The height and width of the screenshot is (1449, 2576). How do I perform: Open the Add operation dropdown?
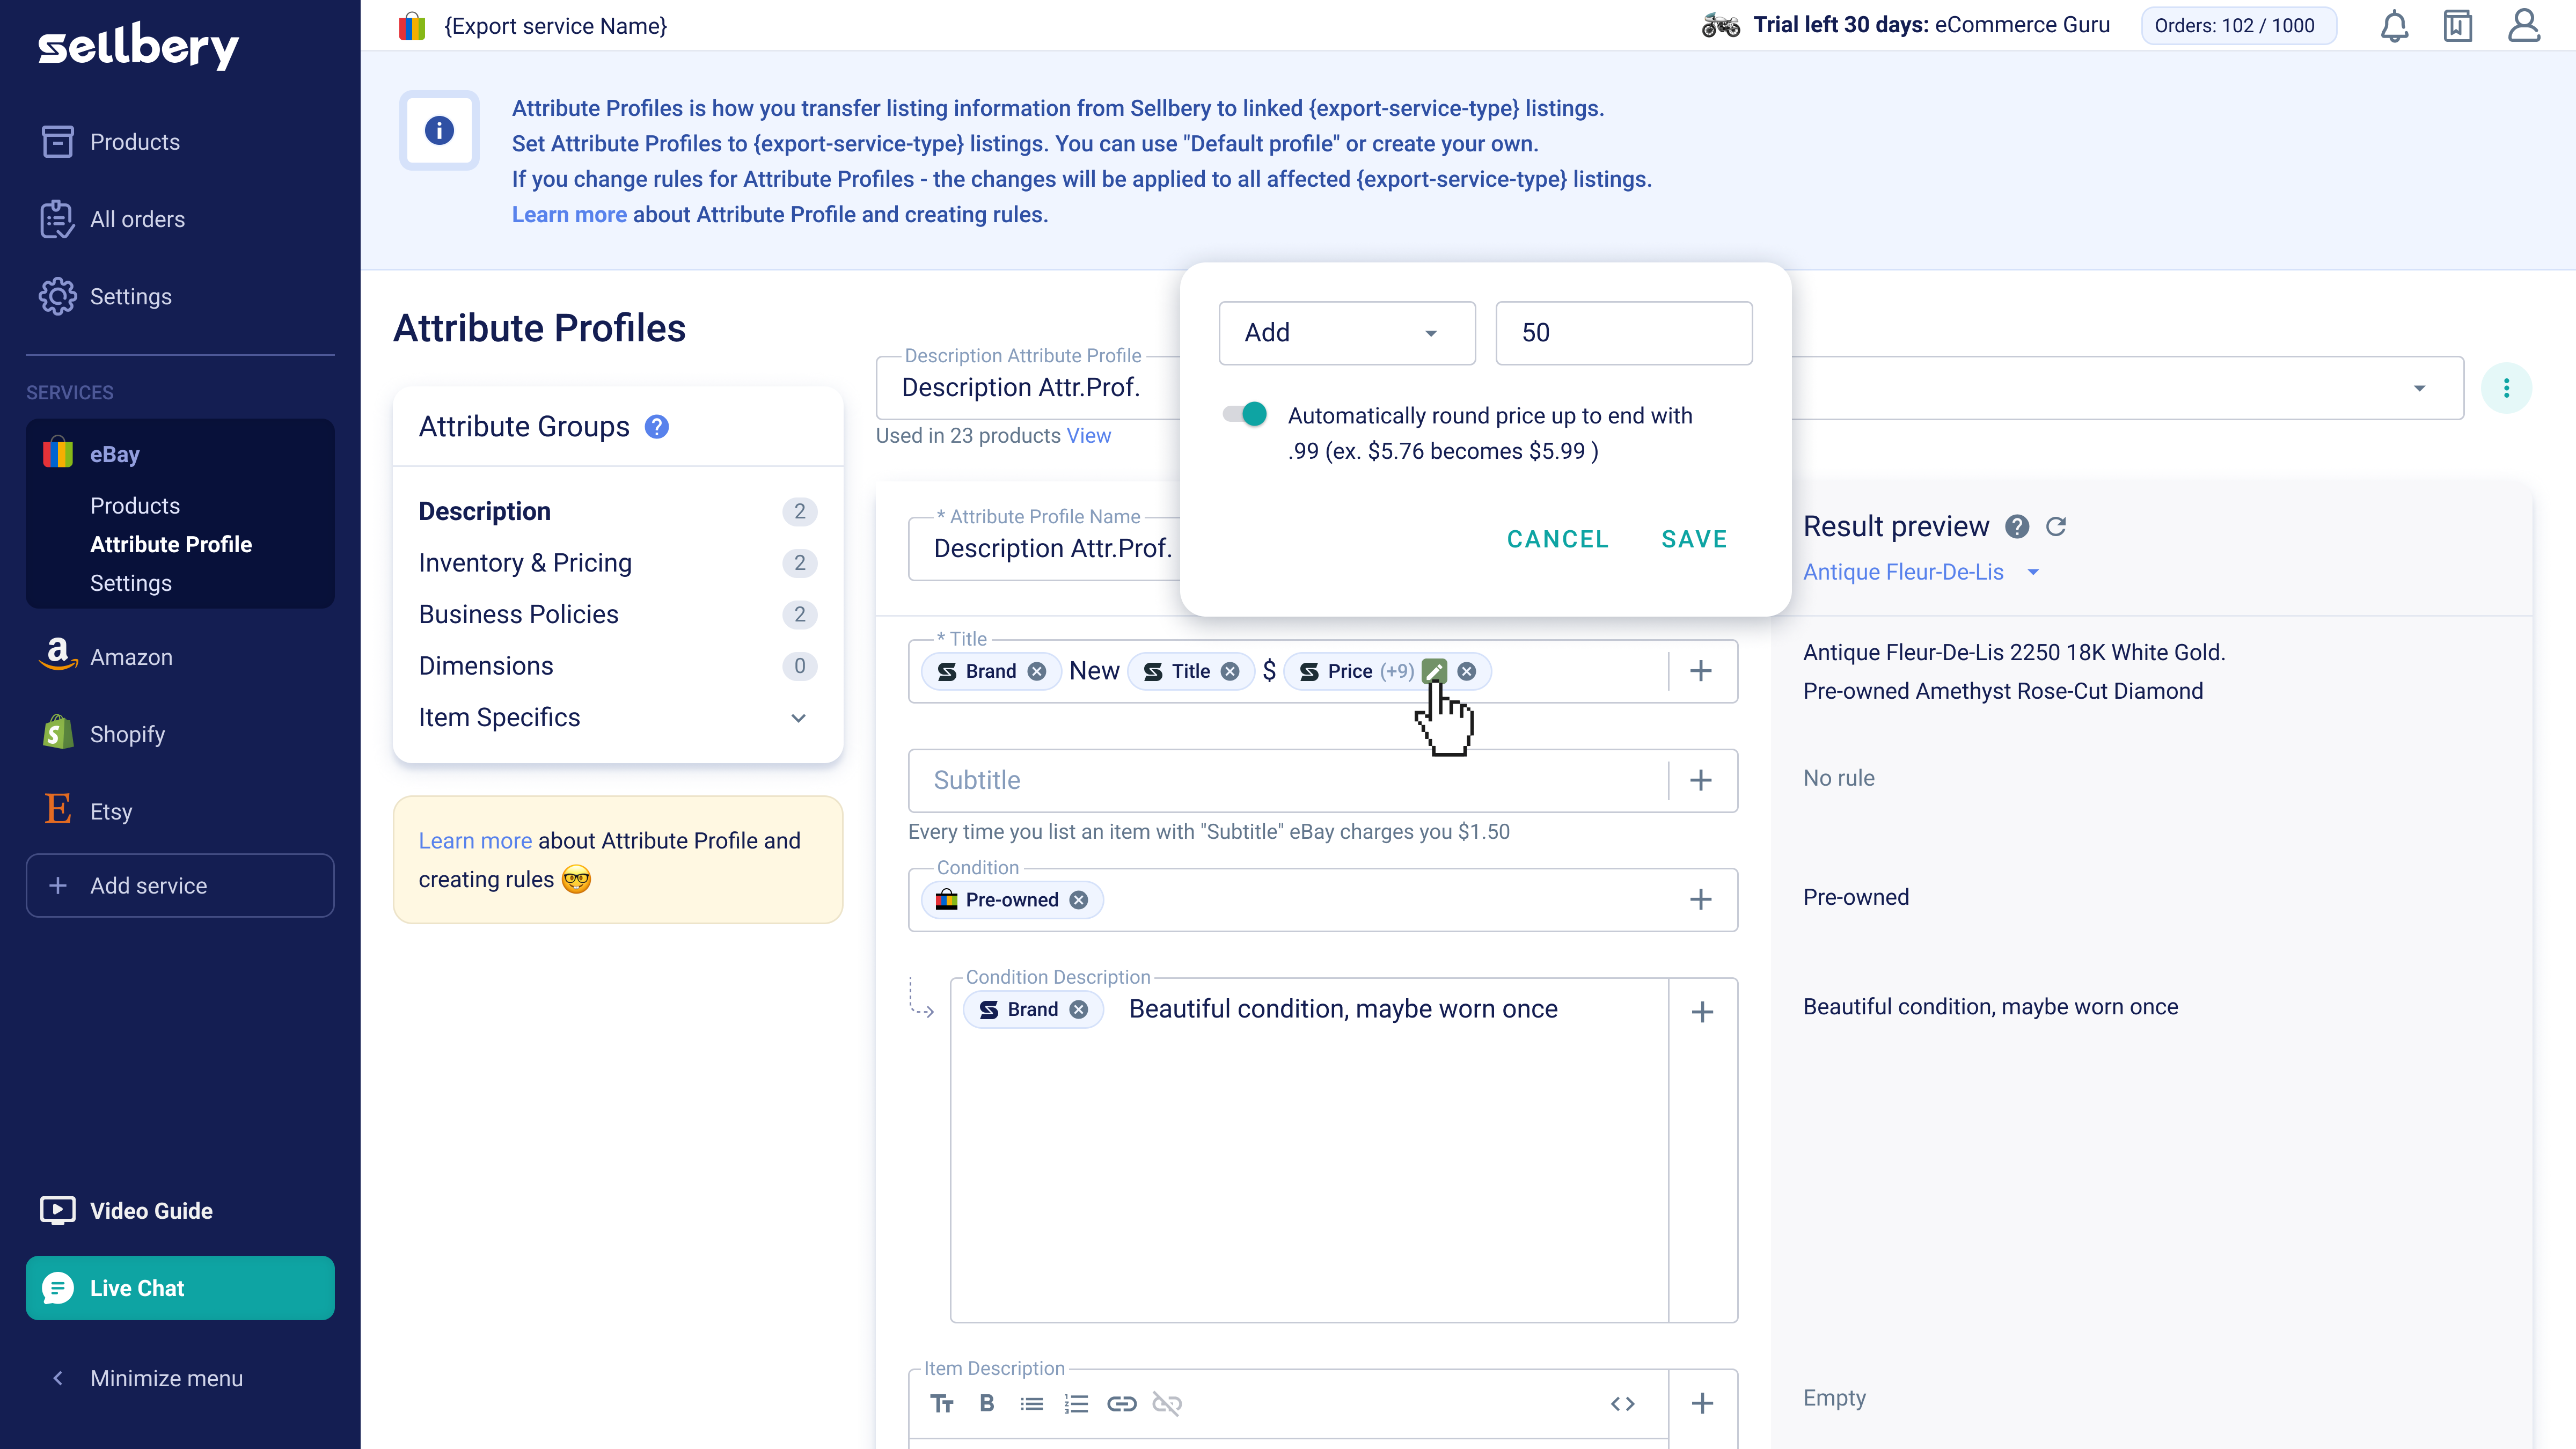coord(1347,333)
